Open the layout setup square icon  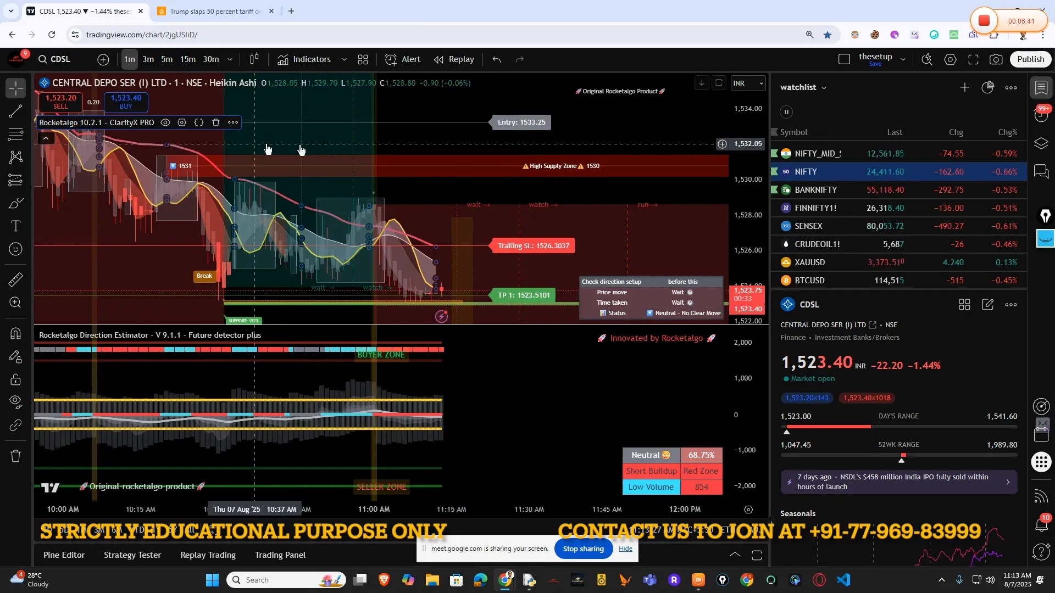(845, 59)
